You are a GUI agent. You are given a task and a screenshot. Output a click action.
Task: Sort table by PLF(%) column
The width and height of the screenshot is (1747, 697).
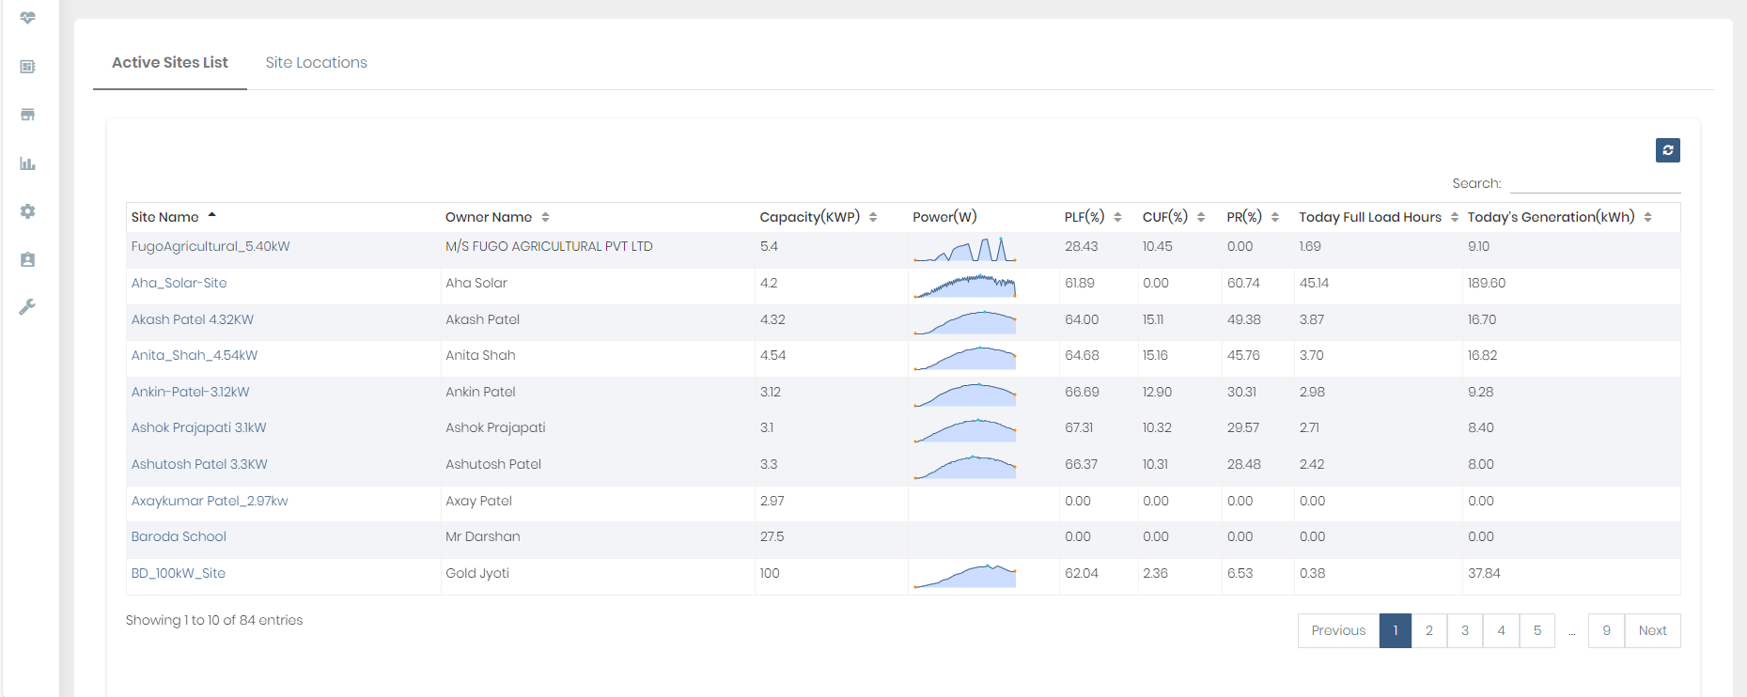click(x=1084, y=217)
